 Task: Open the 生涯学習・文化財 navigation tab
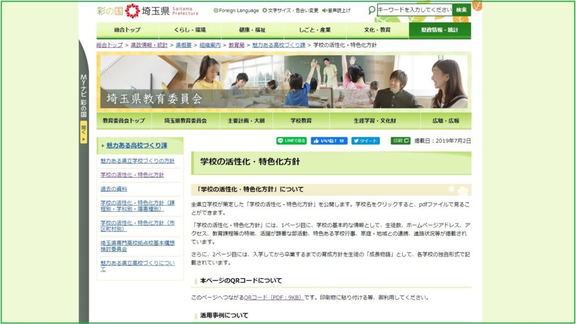tap(375, 121)
